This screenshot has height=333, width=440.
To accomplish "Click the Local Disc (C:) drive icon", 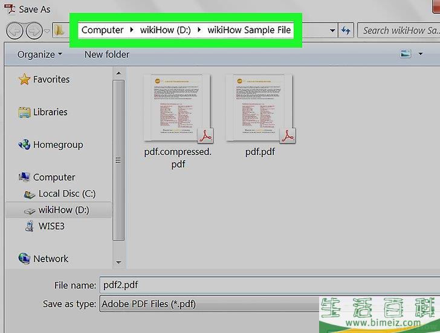I will click(30, 194).
